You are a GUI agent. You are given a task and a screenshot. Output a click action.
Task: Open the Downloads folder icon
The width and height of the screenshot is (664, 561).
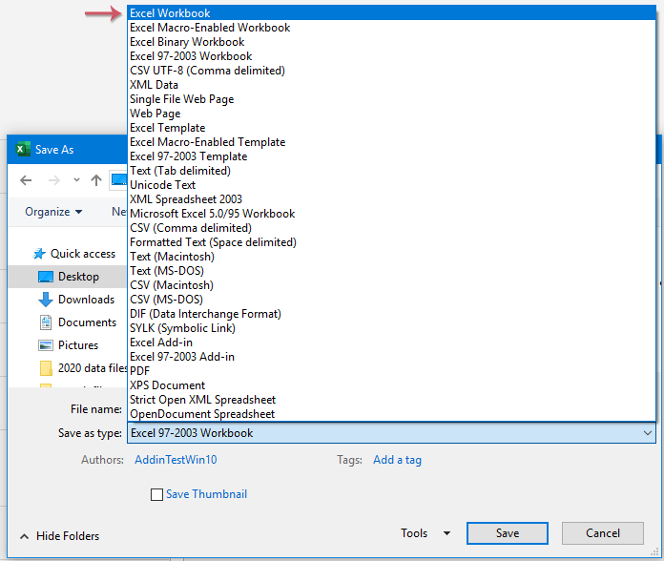click(46, 300)
